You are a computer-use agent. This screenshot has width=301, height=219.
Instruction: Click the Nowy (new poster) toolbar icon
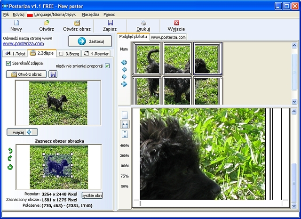click(16, 23)
